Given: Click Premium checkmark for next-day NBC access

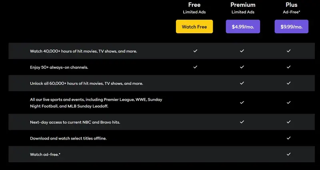Looking at the screenshot, I should [x=242, y=122].
